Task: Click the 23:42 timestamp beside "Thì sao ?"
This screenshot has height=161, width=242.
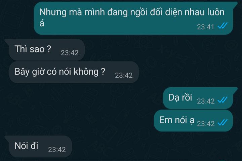Action: pos(70,53)
